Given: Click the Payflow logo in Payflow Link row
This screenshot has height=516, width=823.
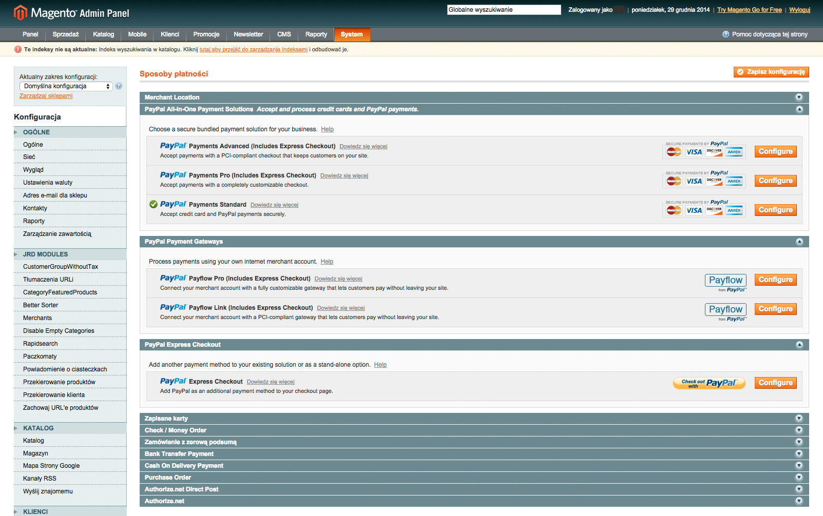Looking at the screenshot, I should (x=725, y=312).
